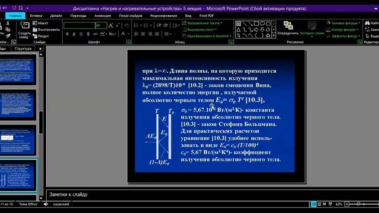Toggle Italic formatting
379x213 pixels.
tap(74, 34)
